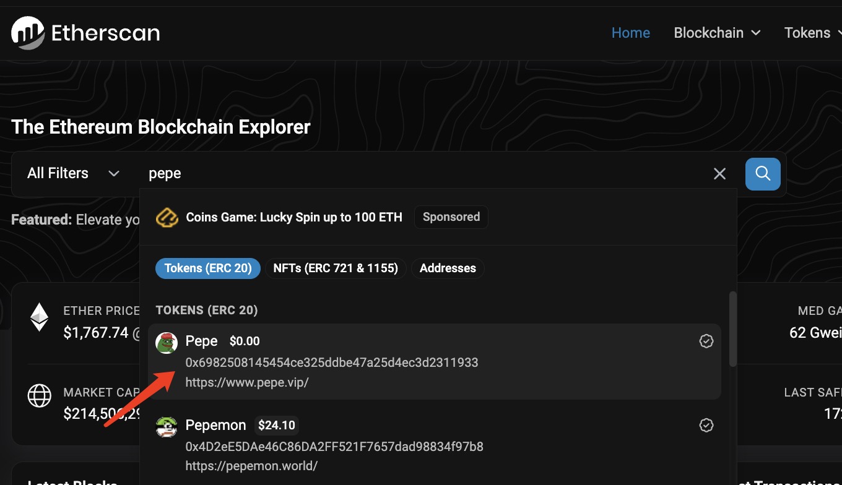The image size is (842, 485).
Task: Select the Tokens (ERC 20) filter pill
Action: 208,268
